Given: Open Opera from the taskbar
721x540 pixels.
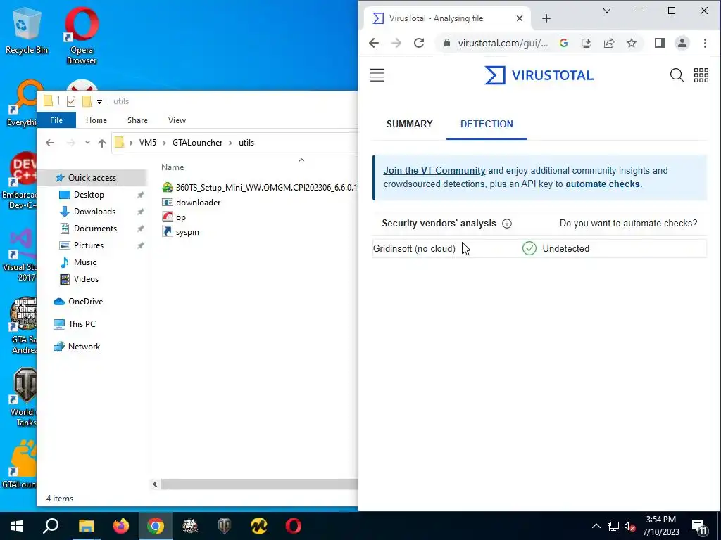Looking at the screenshot, I should [x=294, y=526].
